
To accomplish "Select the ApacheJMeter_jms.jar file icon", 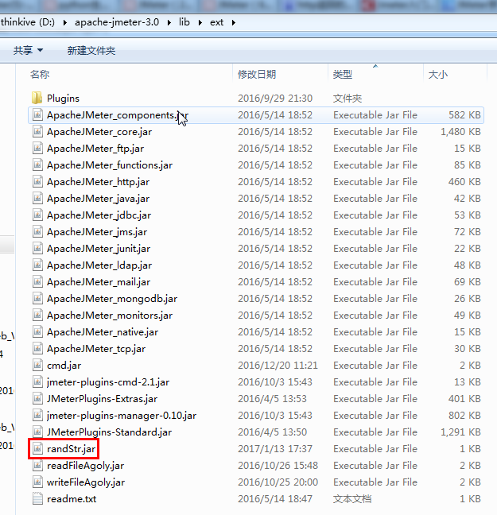I will click(x=38, y=231).
